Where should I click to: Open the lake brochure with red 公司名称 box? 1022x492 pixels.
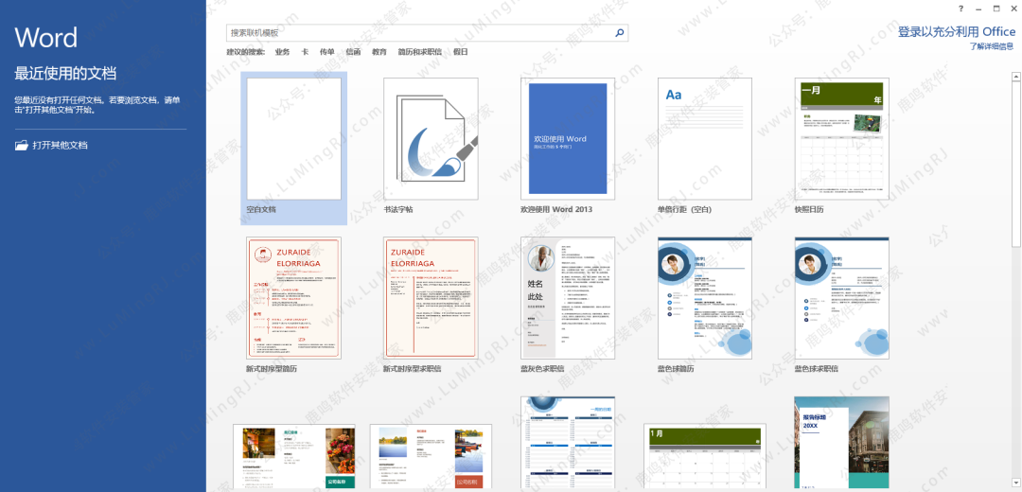pyautogui.click(x=431, y=457)
